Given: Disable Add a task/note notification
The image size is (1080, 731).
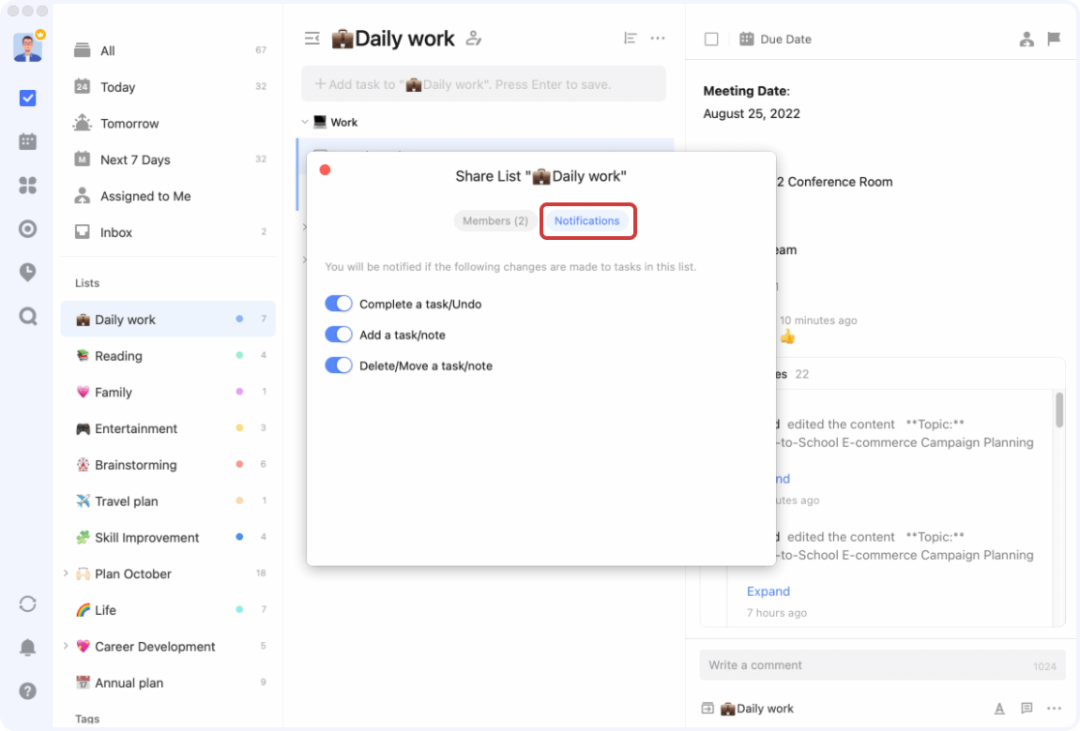Looking at the screenshot, I should [x=338, y=335].
